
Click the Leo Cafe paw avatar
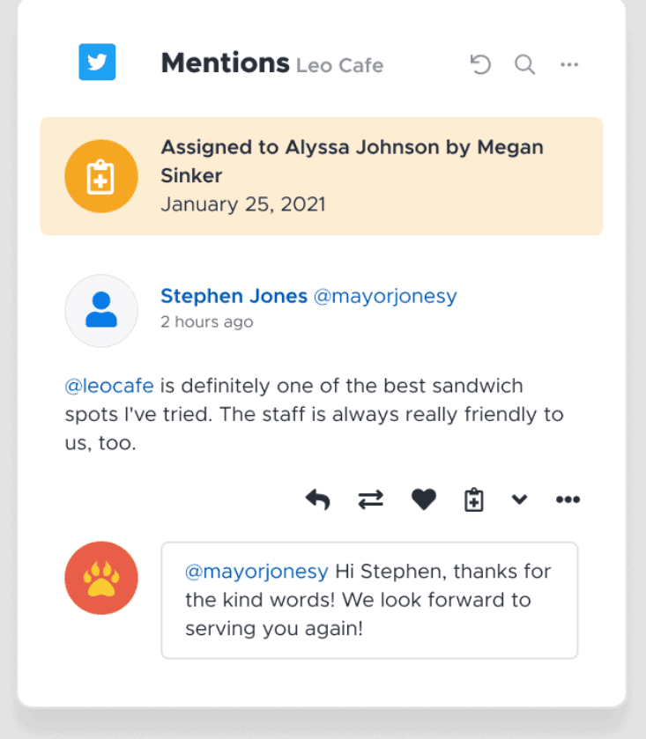tap(101, 578)
